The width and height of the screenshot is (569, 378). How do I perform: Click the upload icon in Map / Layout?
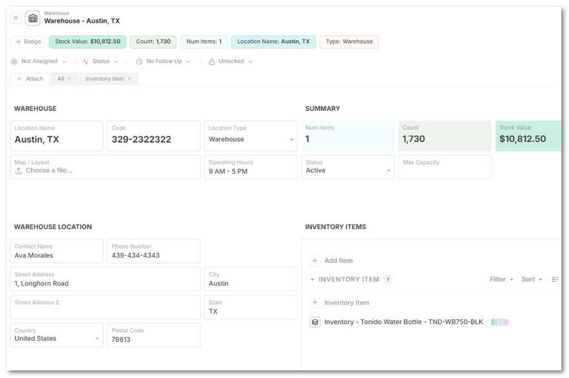pyautogui.click(x=19, y=170)
